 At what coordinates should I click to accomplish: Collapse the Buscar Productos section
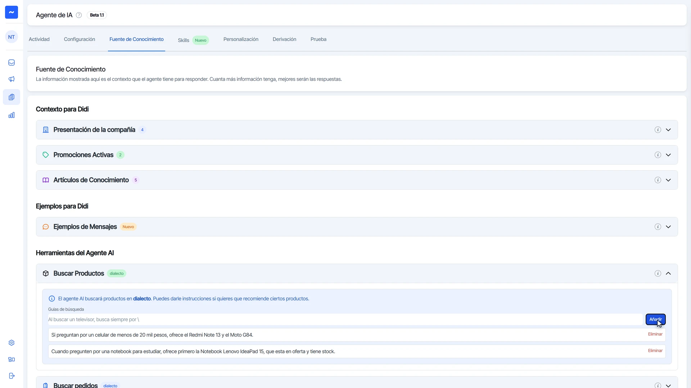tap(668, 273)
